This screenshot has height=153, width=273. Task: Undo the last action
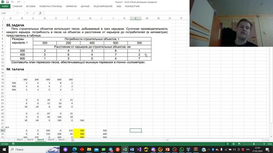[12, 2]
